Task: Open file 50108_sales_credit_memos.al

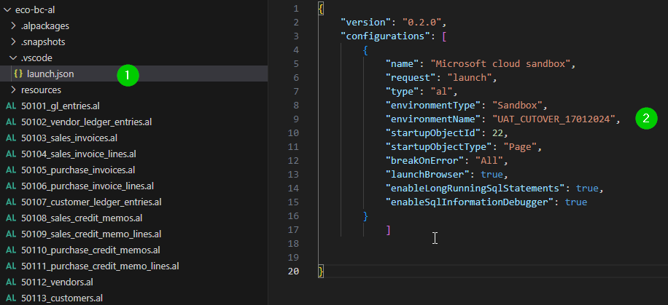Action: [82, 218]
